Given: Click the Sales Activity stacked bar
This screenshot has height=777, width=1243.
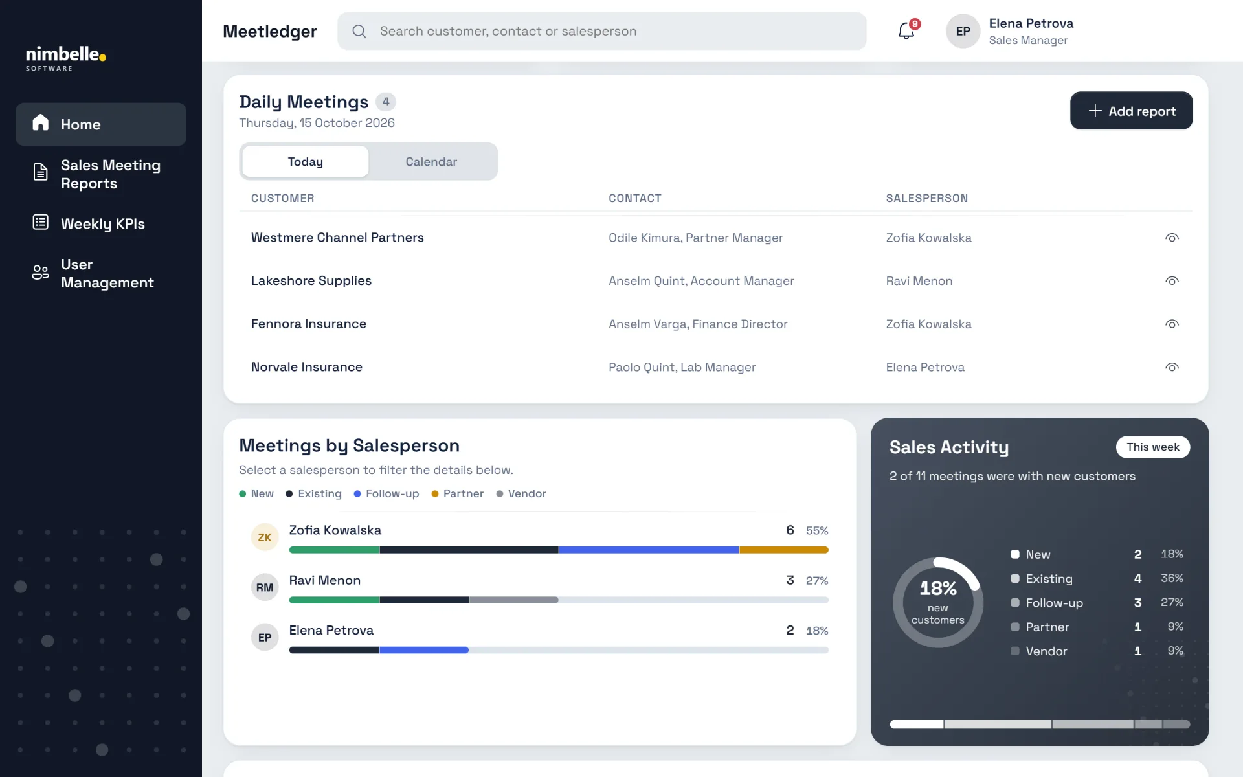Looking at the screenshot, I should pos(1040,724).
